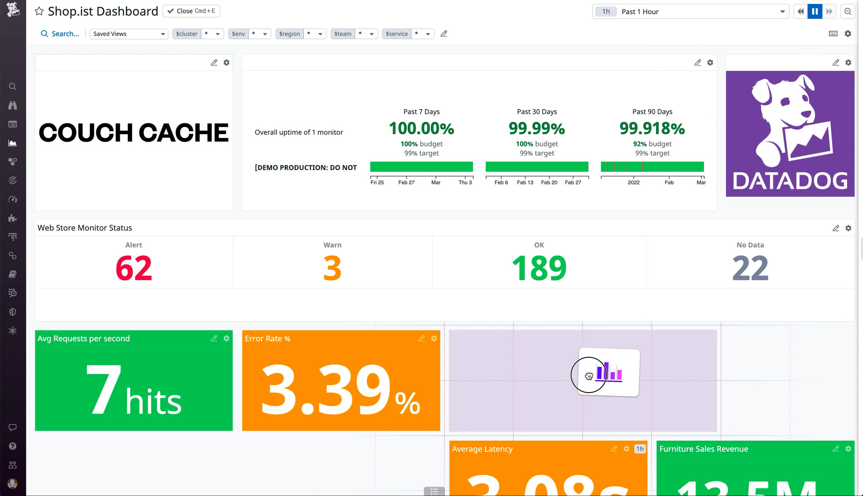863x496 pixels.
Task: Click the Alert count 62
Action: point(133,268)
